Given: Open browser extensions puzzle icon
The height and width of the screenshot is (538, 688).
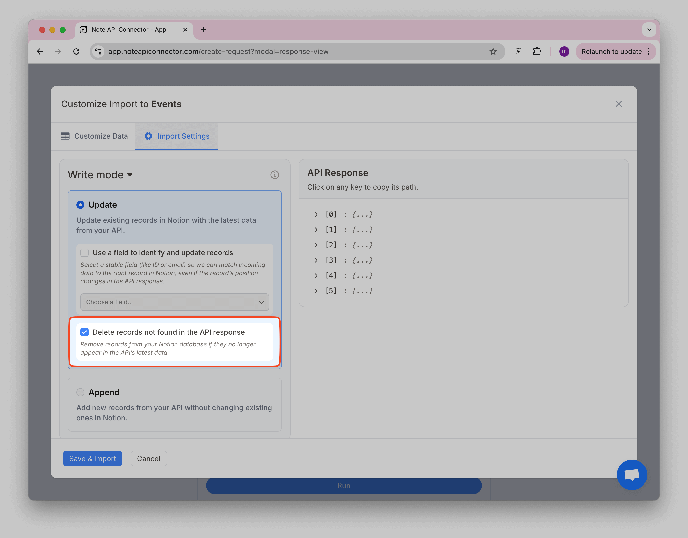Looking at the screenshot, I should [537, 51].
